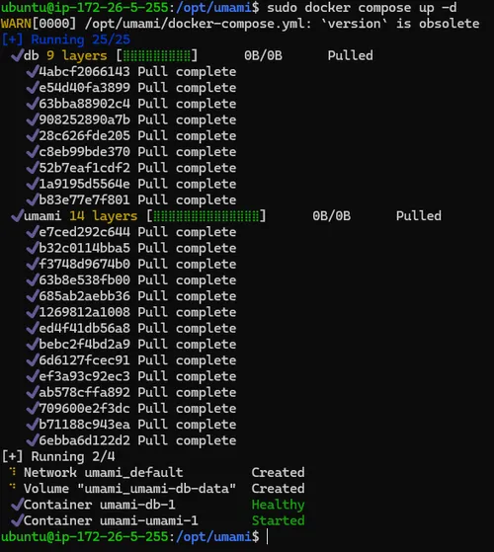Click the umami layers green progress bar
494x552 pixels.
(x=206, y=216)
